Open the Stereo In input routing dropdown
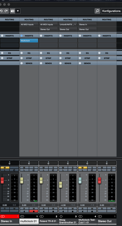Screen dimensions: 122x226 (87, 24)
